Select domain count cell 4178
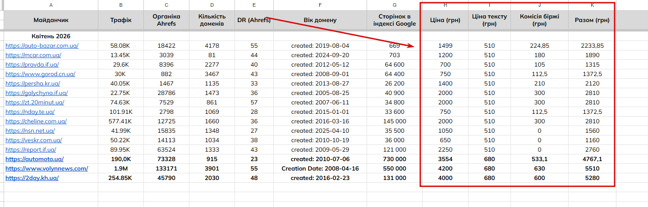648x207 pixels. tap(212, 46)
